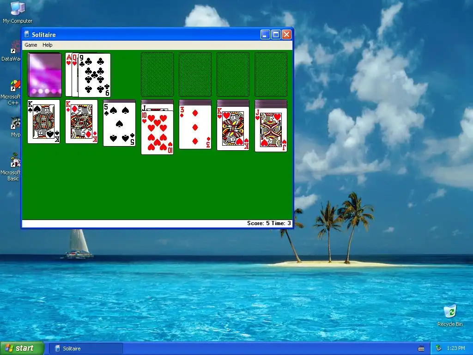This screenshot has width=473, height=355.
Task: Open the My Computer desktop icon
Action: [18, 12]
